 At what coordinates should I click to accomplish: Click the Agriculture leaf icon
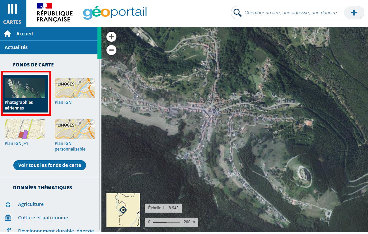pos(8,204)
